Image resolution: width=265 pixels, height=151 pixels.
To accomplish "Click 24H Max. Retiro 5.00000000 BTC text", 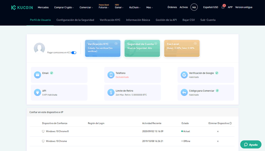I will coord(131,95).
